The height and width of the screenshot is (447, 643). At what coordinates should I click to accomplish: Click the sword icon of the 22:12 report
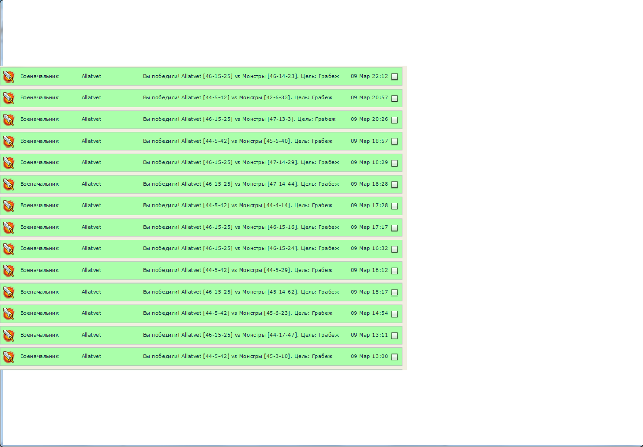click(x=9, y=77)
